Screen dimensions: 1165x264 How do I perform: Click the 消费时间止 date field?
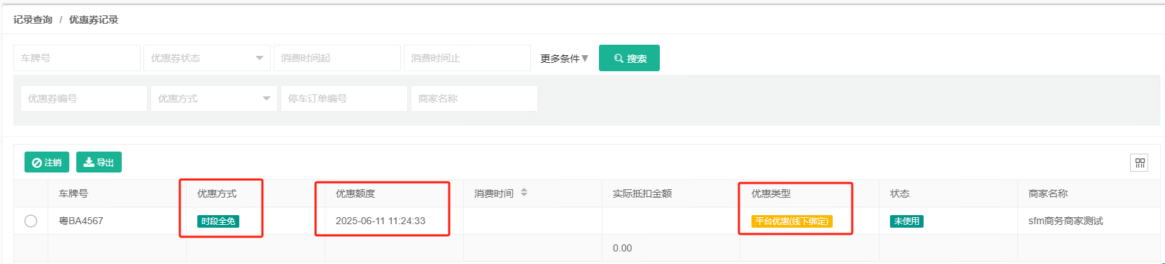pyautogui.click(x=467, y=58)
